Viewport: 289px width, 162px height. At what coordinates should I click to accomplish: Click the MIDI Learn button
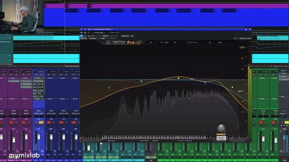click(x=111, y=141)
